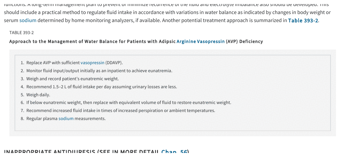
Task: Click the "Approach to the Management of Water Balance" title
Action: pyautogui.click(x=92, y=42)
